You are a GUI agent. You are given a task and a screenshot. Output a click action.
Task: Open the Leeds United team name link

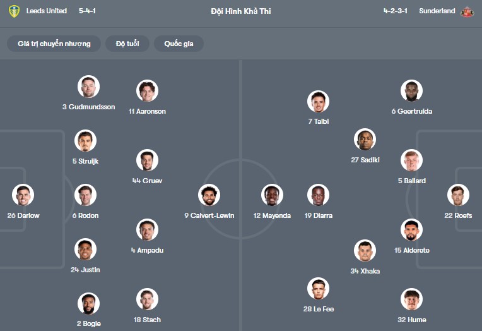tap(47, 11)
